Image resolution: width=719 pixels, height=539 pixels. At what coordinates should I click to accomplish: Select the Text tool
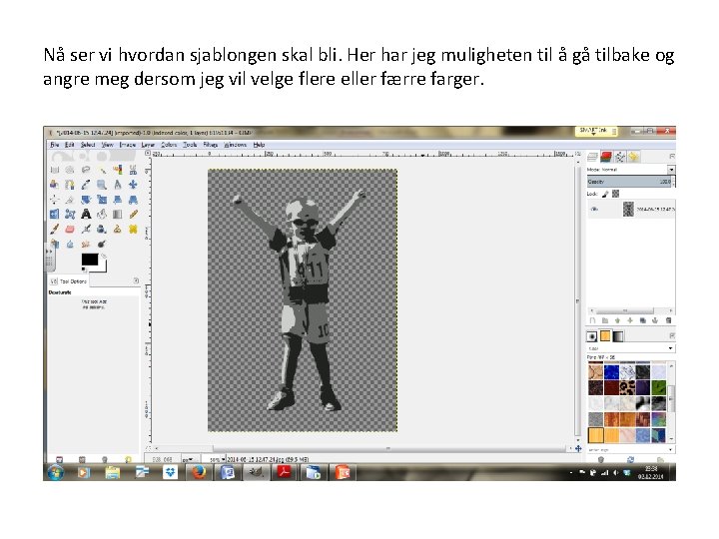point(86,214)
